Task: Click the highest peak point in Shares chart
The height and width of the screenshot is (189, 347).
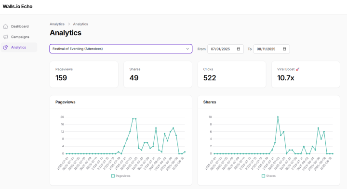Action: coord(278,117)
